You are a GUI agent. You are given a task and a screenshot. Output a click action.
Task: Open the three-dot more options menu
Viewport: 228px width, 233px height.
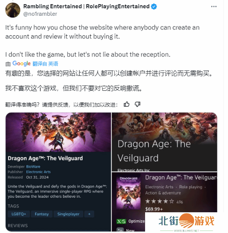(213, 7)
